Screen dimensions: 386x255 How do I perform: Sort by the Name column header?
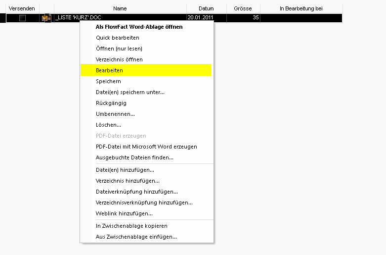coord(120,8)
